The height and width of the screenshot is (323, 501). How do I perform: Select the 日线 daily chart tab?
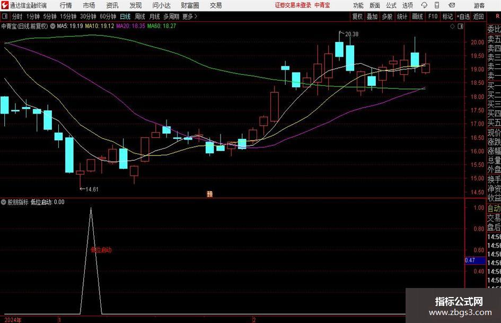pos(125,16)
